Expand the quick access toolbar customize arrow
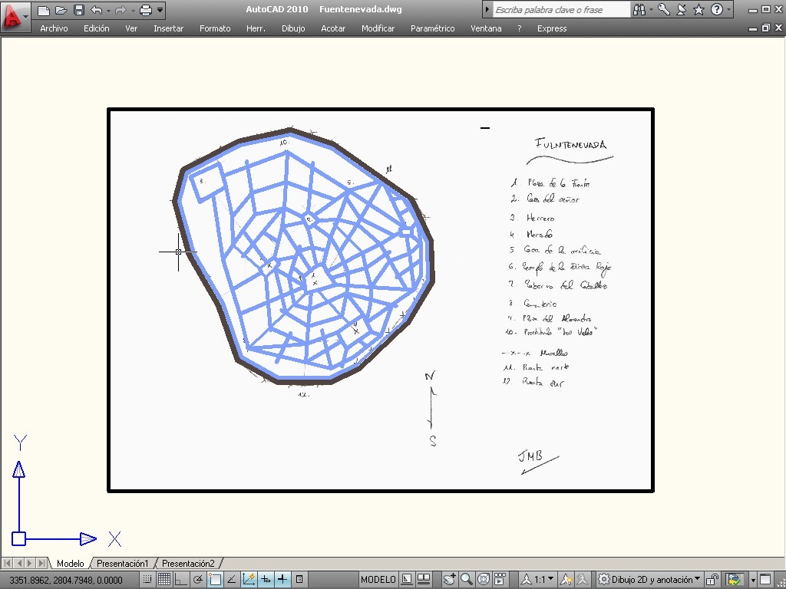This screenshot has height=589, width=786. point(160,9)
